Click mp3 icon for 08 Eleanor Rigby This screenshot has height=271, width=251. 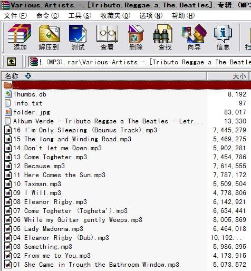[x=8, y=202]
